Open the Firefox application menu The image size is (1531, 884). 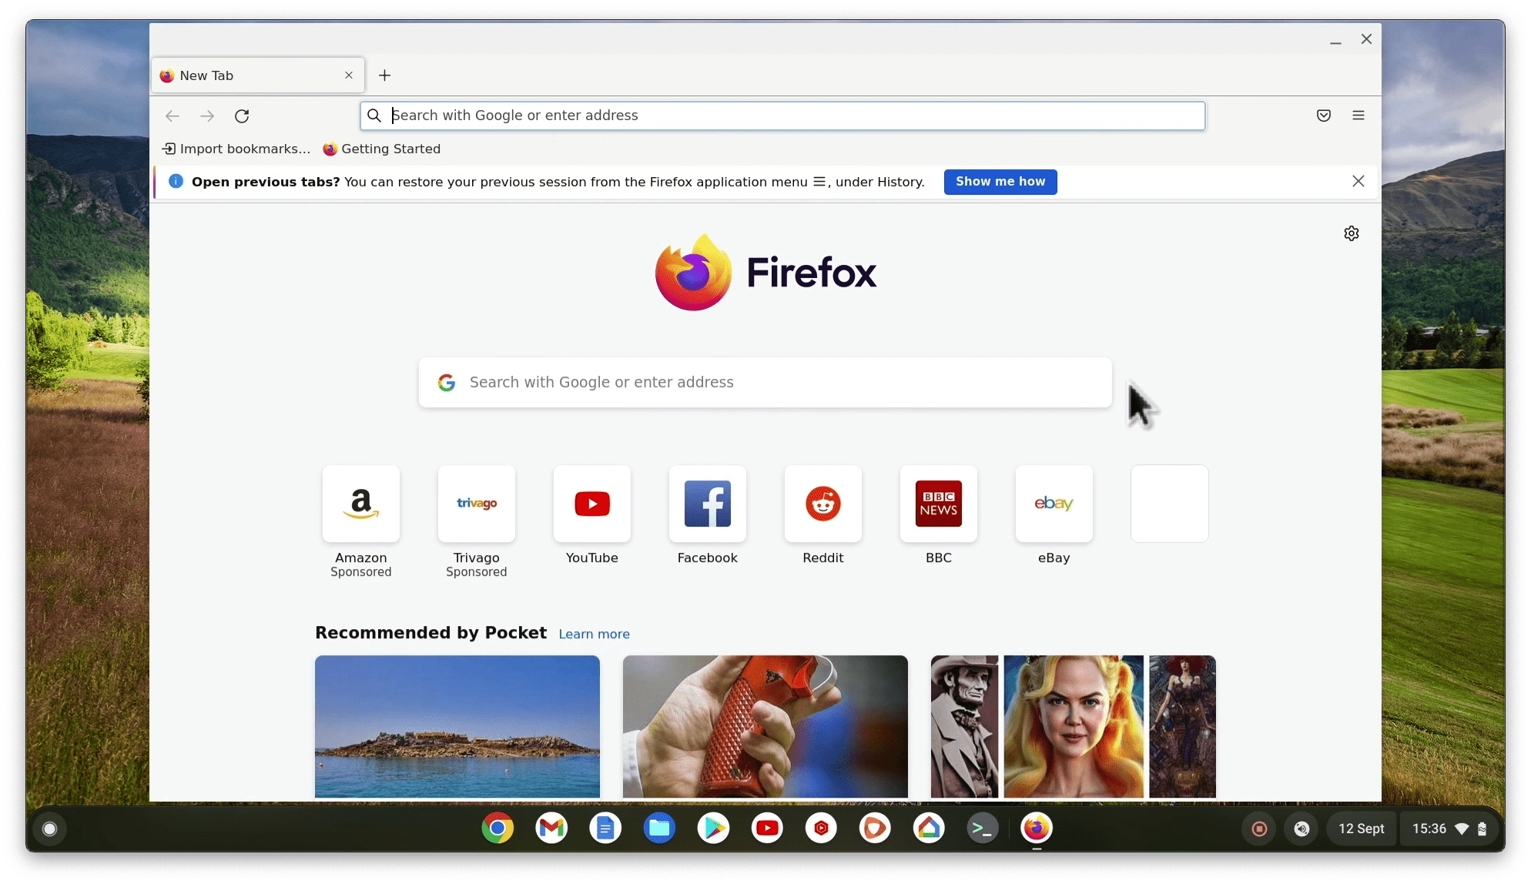click(x=1358, y=116)
